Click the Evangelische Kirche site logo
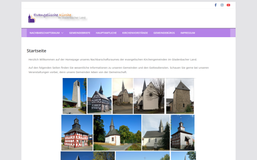This screenshot has height=160, width=257. point(57,18)
